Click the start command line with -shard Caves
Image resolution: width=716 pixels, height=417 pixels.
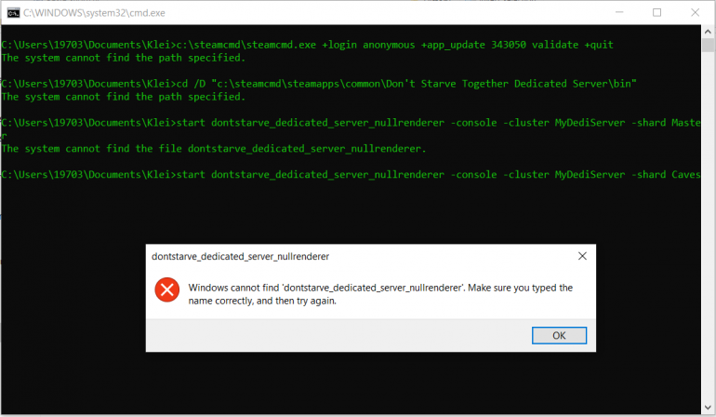351,175
